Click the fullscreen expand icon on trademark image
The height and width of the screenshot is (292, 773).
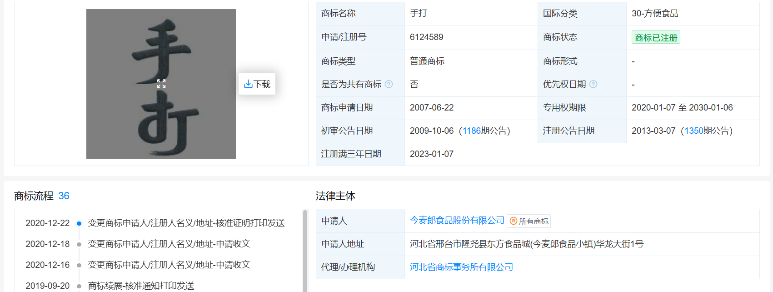161,84
